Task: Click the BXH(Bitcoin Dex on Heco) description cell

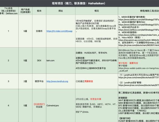Action: [x=139, y=60]
